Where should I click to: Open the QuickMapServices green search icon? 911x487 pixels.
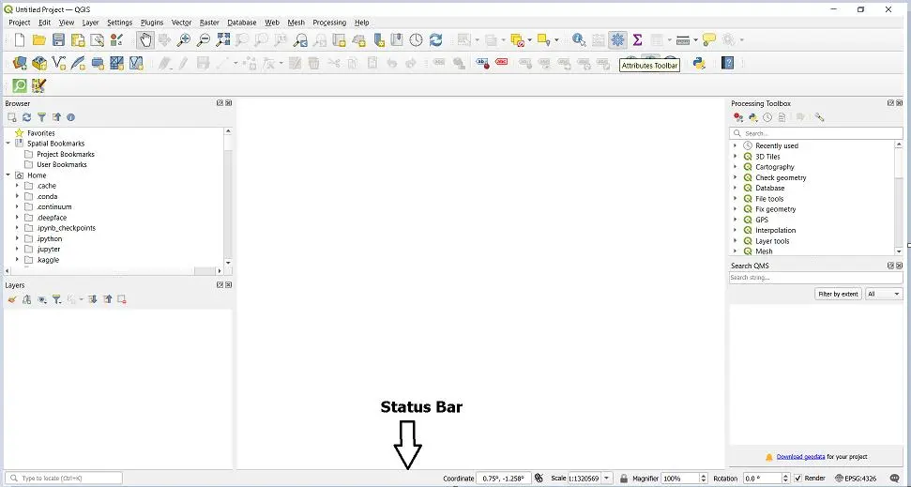pos(20,86)
